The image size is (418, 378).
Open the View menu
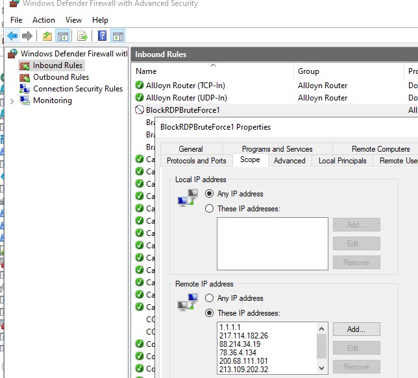(73, 20)
